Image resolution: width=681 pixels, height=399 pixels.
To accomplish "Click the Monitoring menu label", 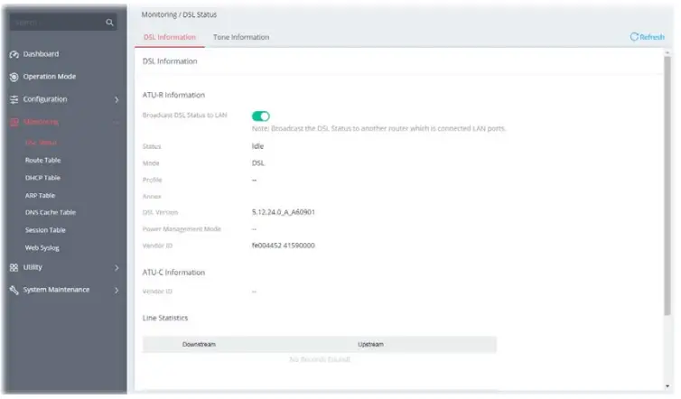I will [x=41, y=122].
